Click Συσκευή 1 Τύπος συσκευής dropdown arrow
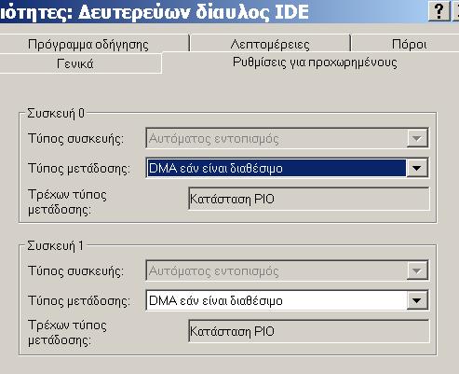 417,270
